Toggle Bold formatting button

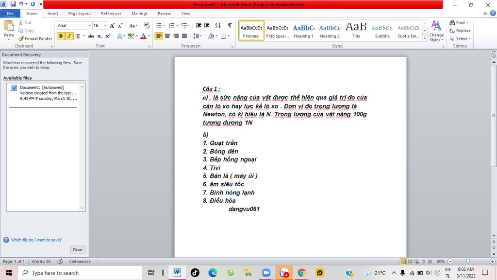pyautogui.click(x=61, y=36)
